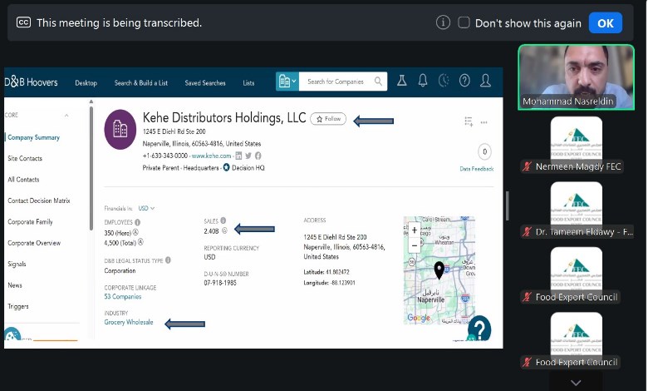Screen dimensions: 648x391
Task: Click the purple company building icon
Action: (x=120, y=129)
